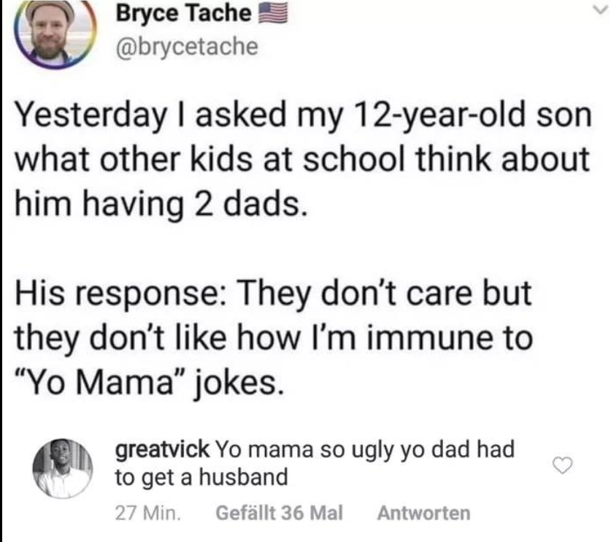
Task: Click the second paragraph starting 'His response'
Action: click(x=292, y=335)
